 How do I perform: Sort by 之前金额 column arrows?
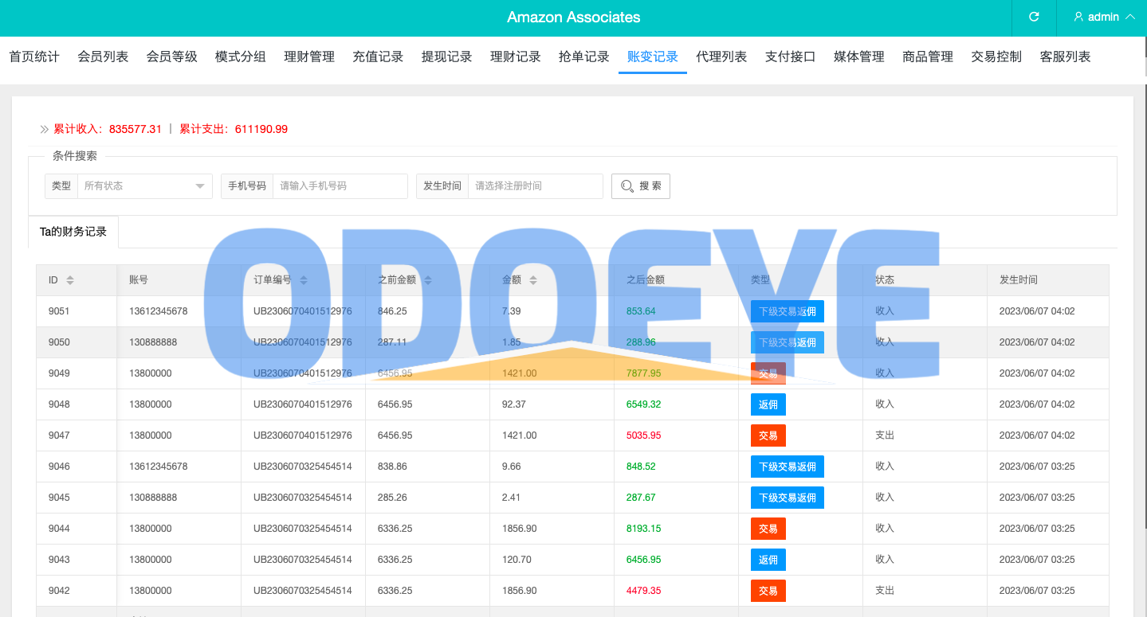428,280
